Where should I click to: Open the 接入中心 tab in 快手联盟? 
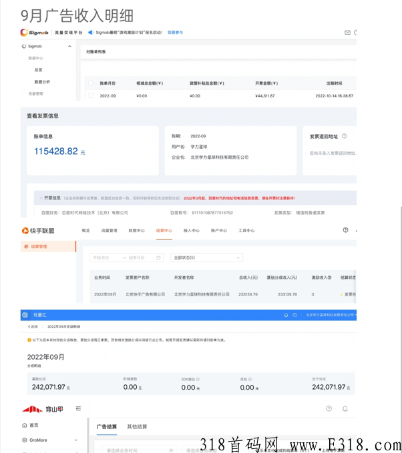(x=192, y=231)
